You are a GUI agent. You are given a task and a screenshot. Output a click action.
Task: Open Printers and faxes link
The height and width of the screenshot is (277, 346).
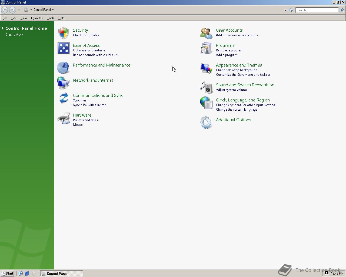85,120
